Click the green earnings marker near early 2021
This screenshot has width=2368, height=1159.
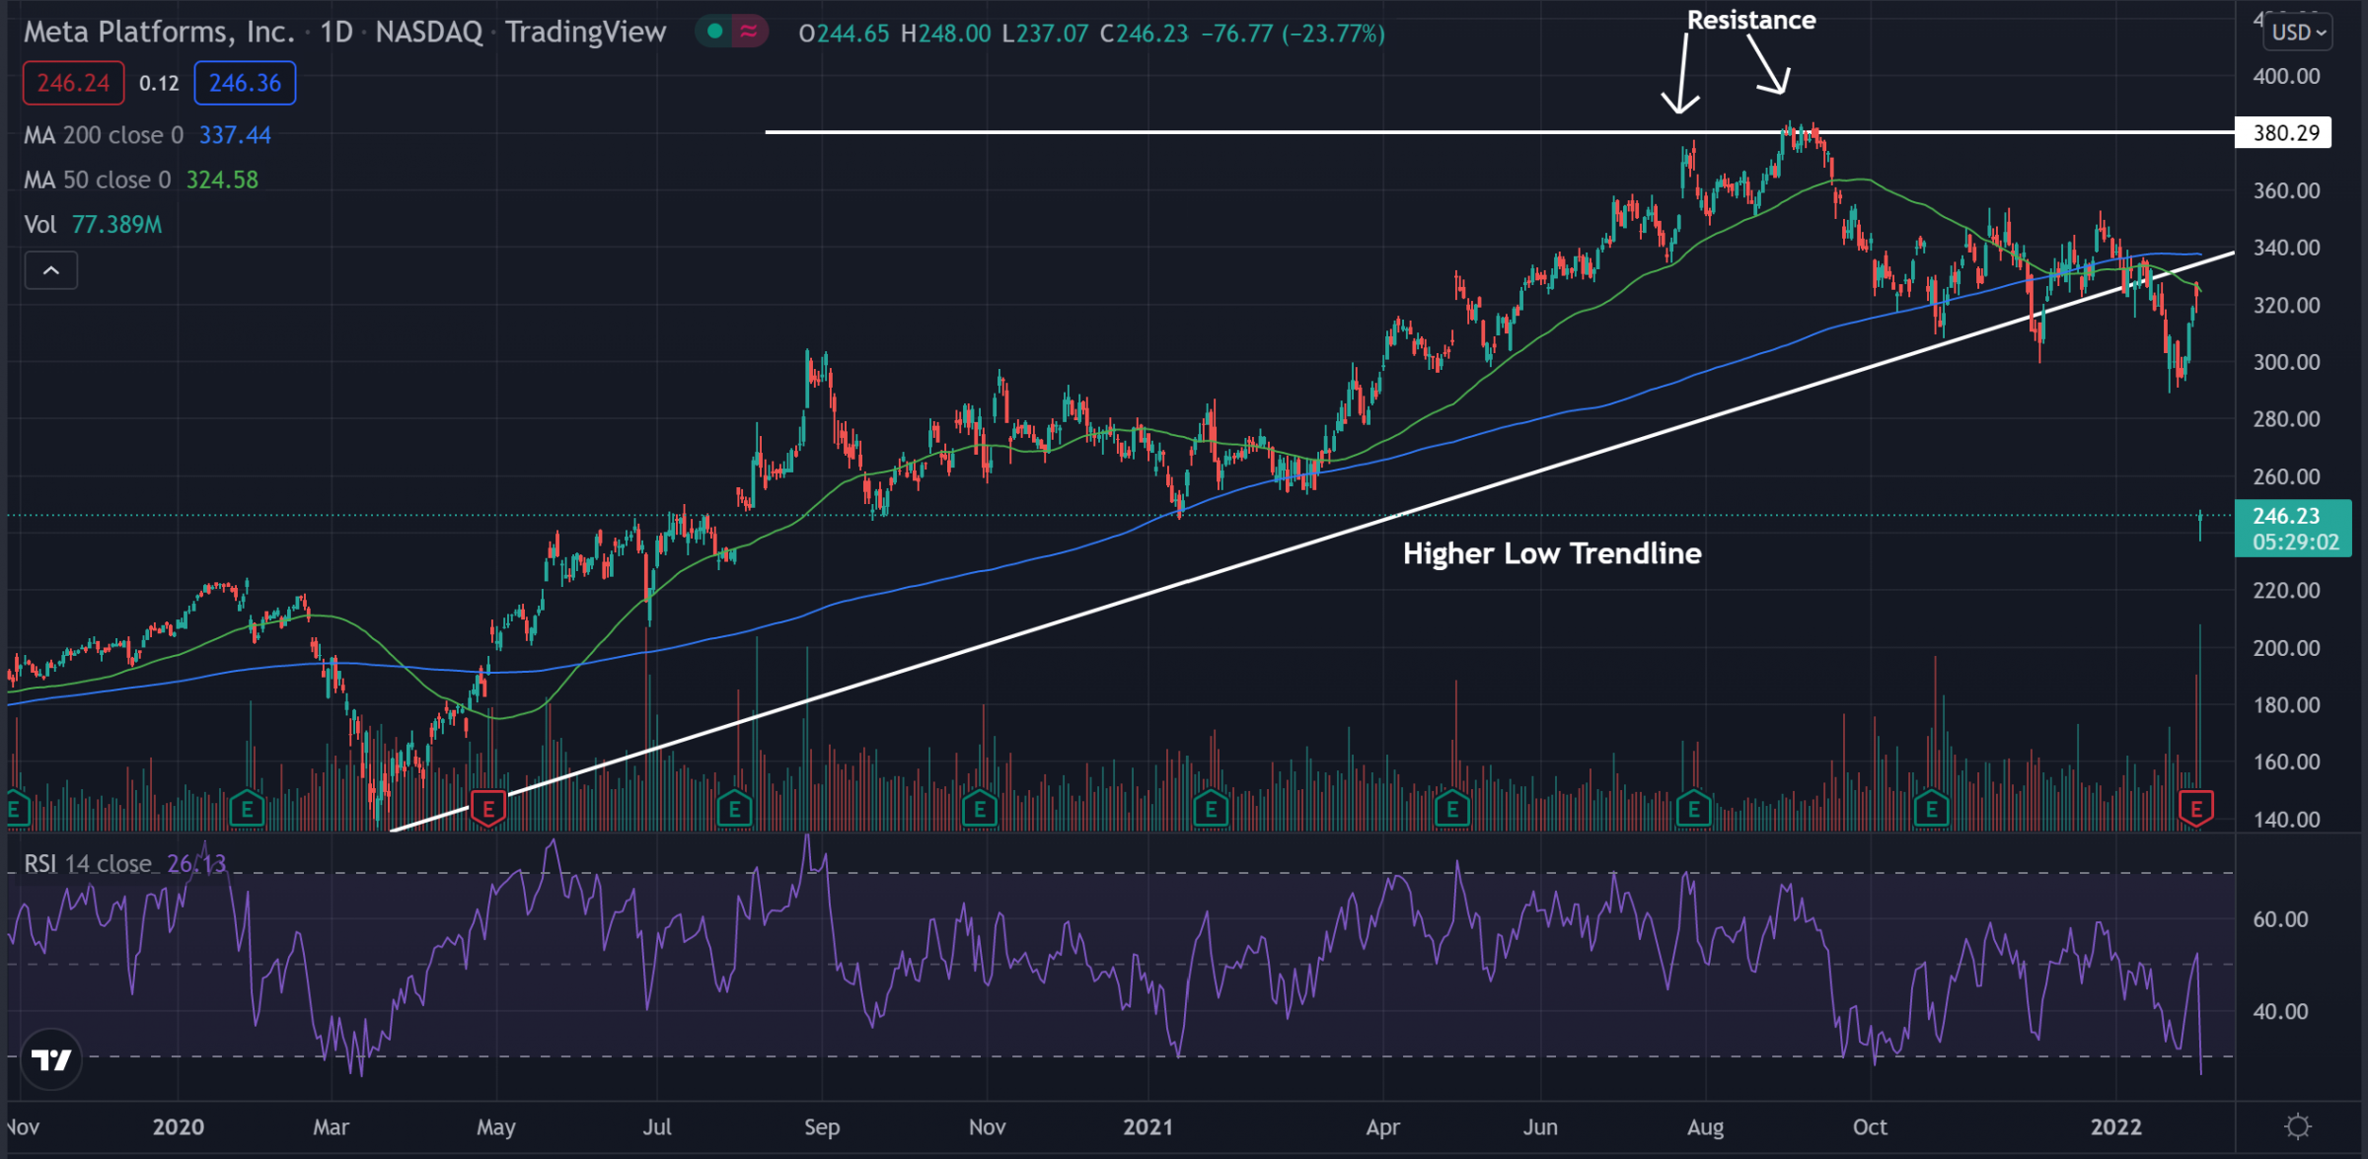(x=1211, y=810)
